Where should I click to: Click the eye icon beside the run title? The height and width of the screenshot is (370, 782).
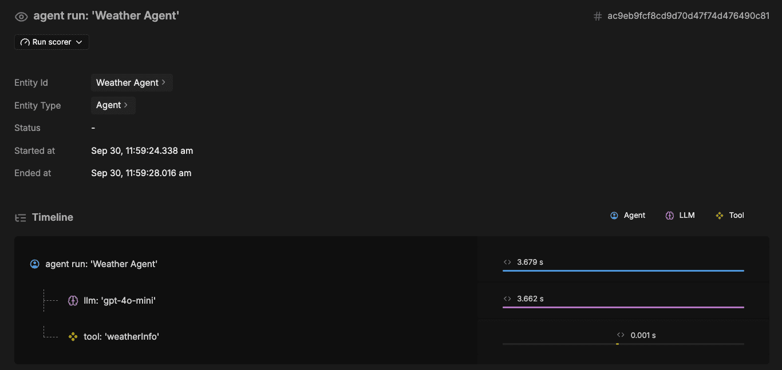click(x=21, y=17)
